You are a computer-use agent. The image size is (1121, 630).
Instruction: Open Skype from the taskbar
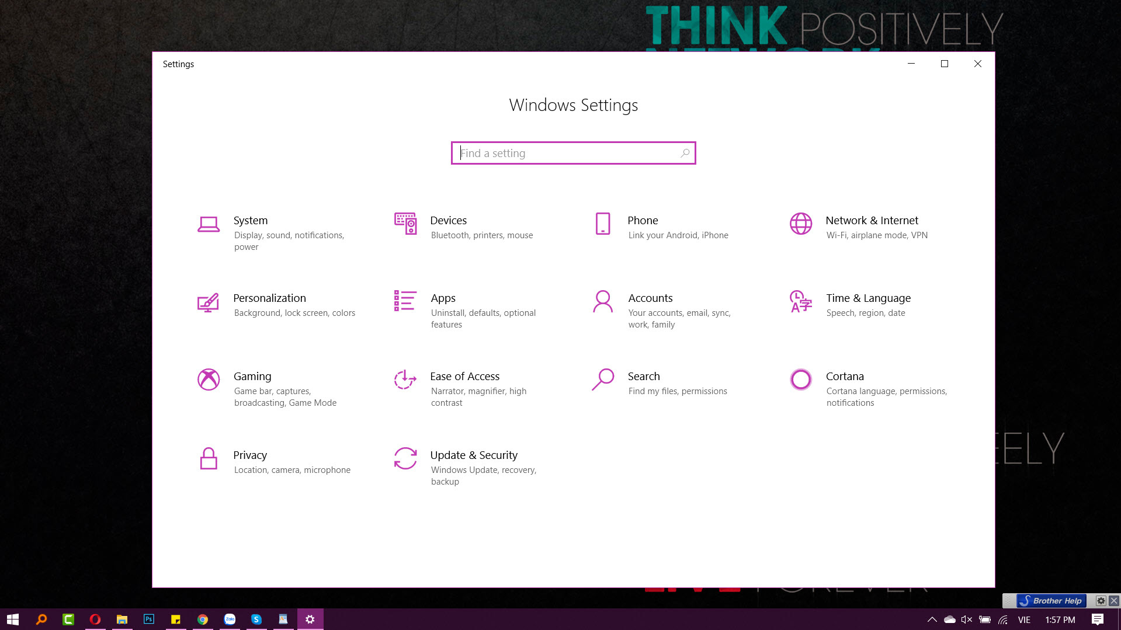click(256, 619)
